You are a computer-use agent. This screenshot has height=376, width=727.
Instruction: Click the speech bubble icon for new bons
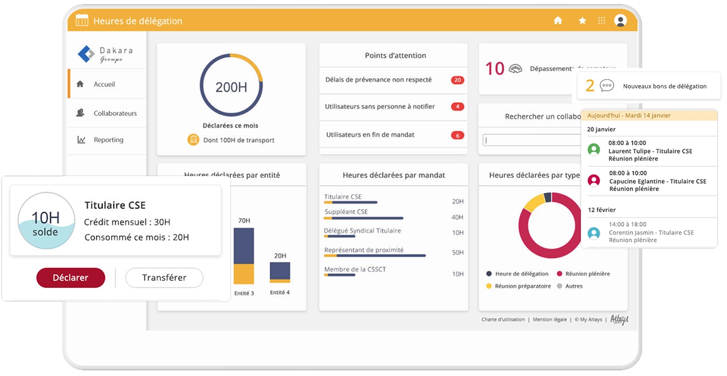pyautogui.click(x=607, y=86)
